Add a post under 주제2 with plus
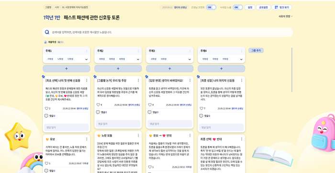The image size is (335, 173). click(118, 69)
